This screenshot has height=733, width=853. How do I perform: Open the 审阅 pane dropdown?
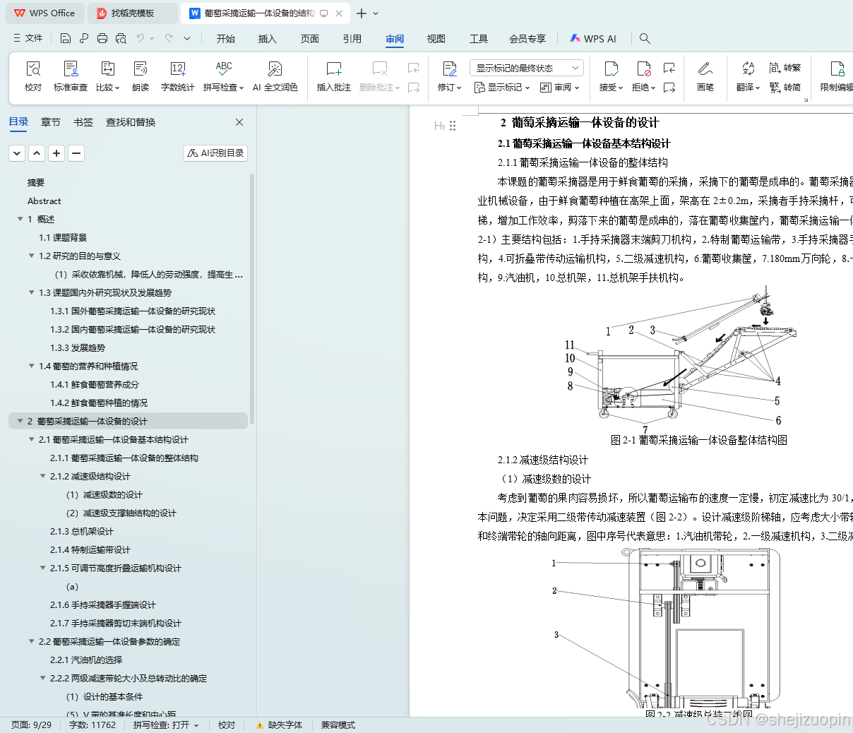(x=560, y=88)
